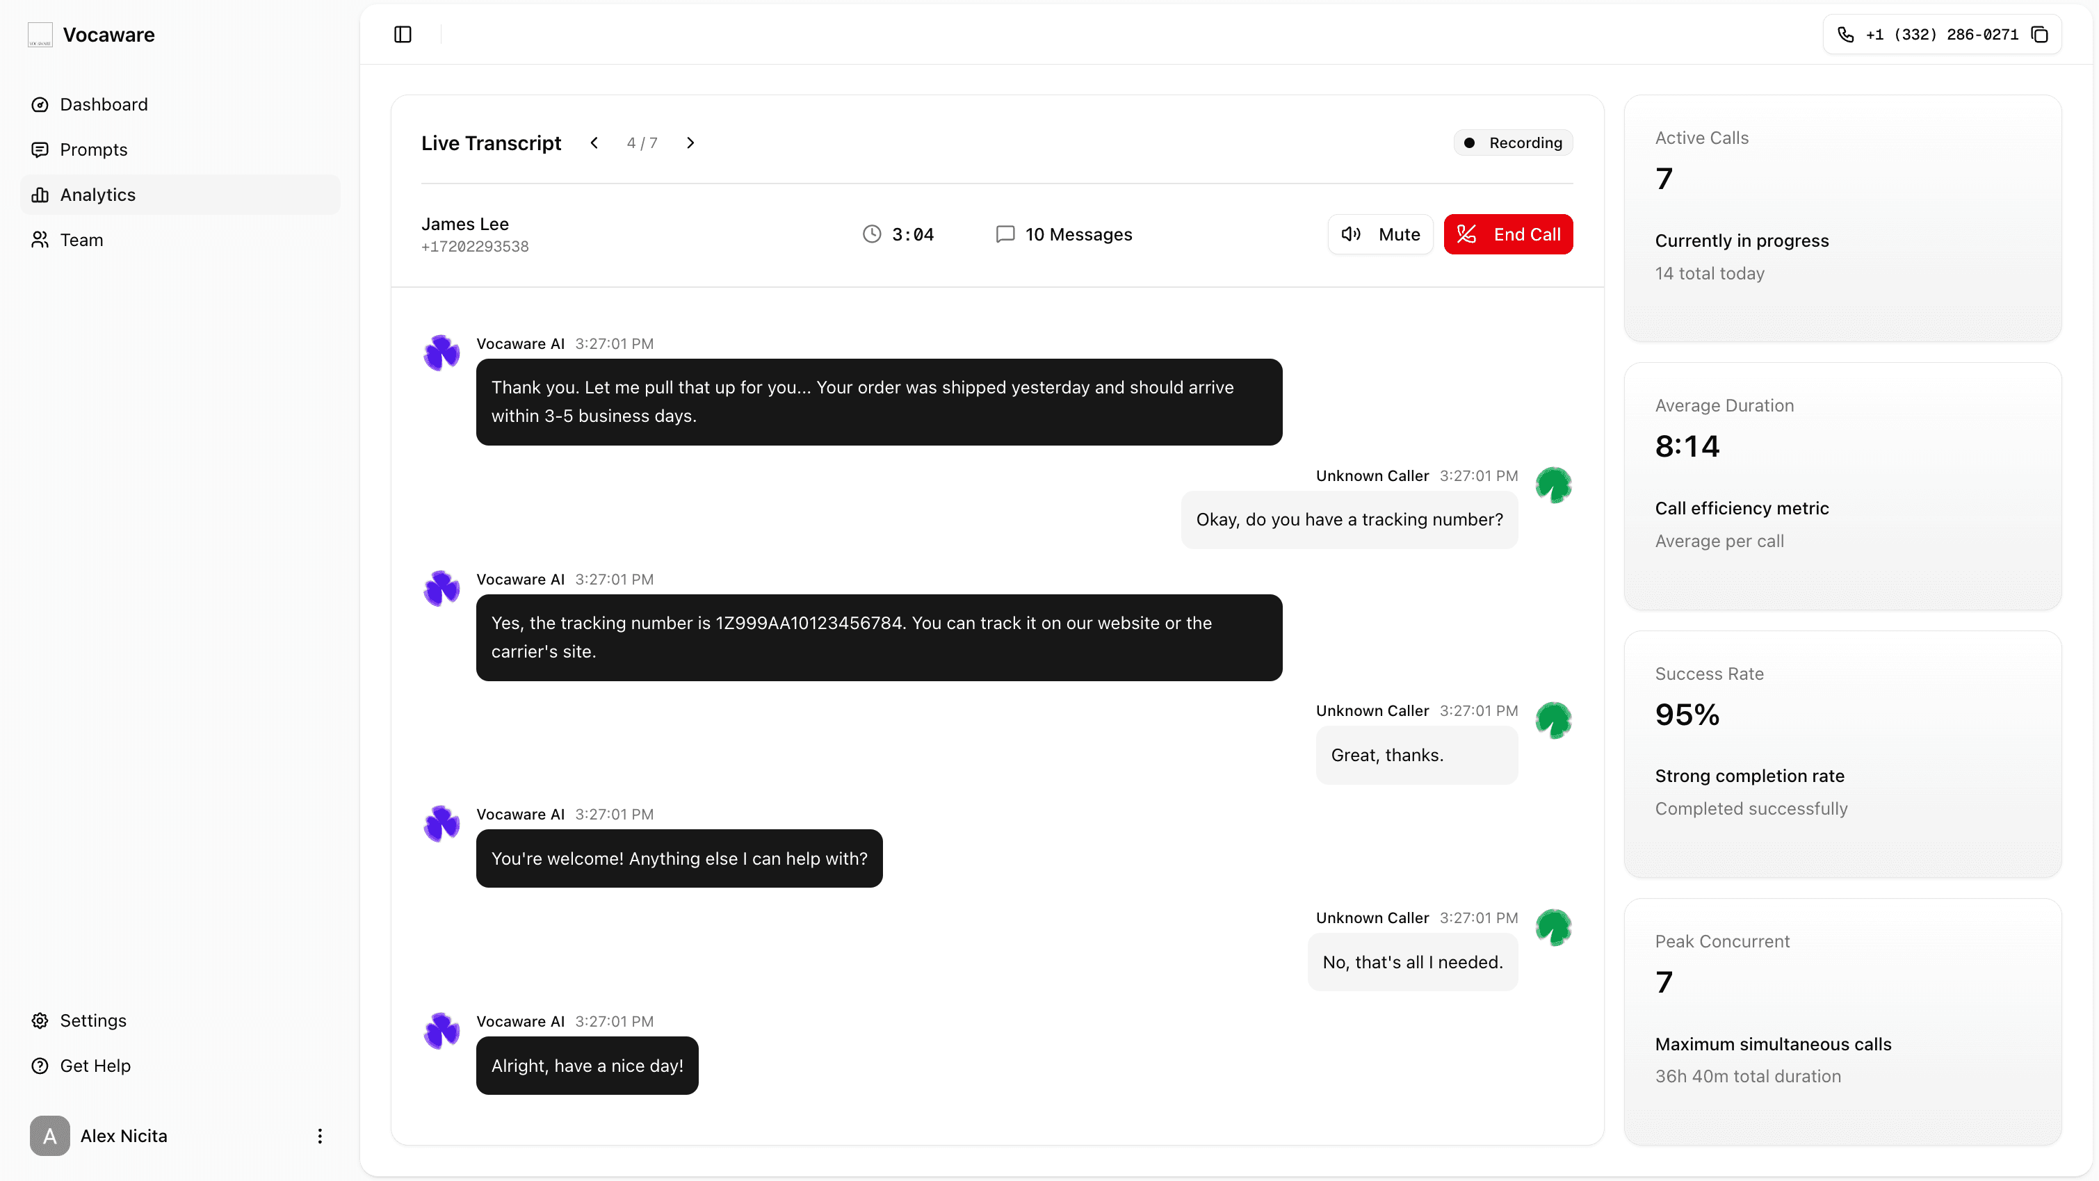Viewport: 2099px width, 1181px height.
Task: Navigate to the Prompts section
Action: coord(93,149)
